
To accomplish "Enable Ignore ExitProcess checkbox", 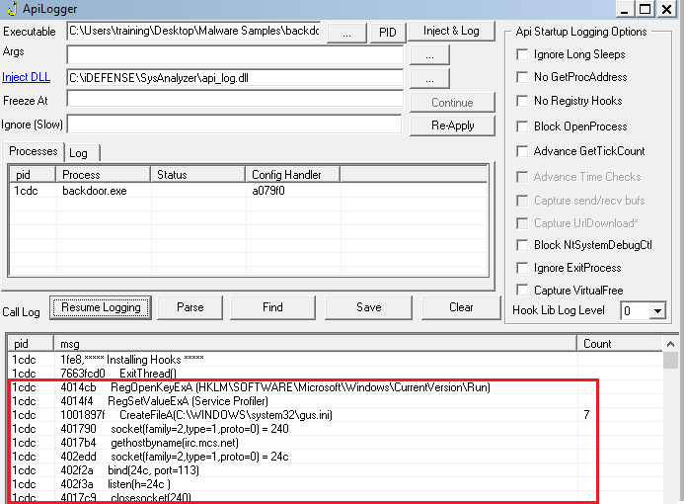I will (522, 268).
